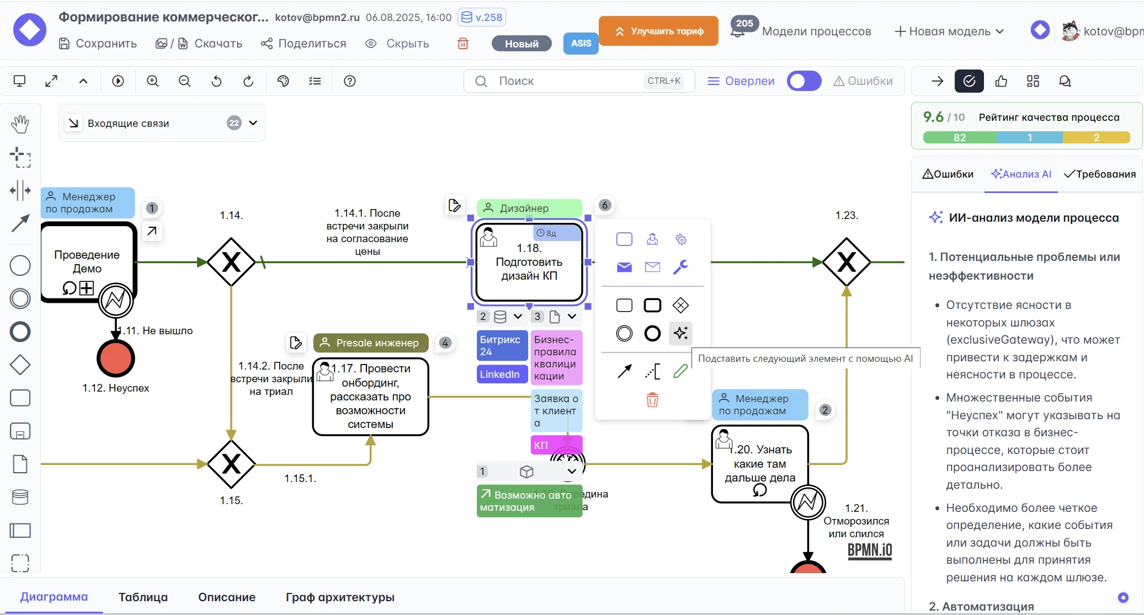Screen dimensions: 1144x615
Task: Click the Скрыть eye visibility toggle
Action: pos(397,44)
